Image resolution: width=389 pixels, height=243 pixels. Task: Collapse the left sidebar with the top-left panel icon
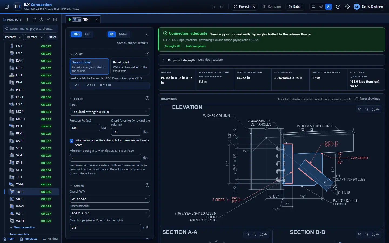[7, 6]
